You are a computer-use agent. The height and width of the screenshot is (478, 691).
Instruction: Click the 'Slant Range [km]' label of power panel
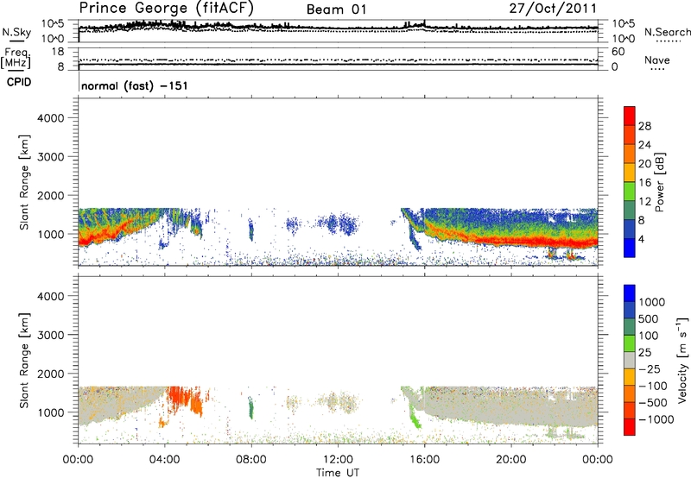pos(24,182)
